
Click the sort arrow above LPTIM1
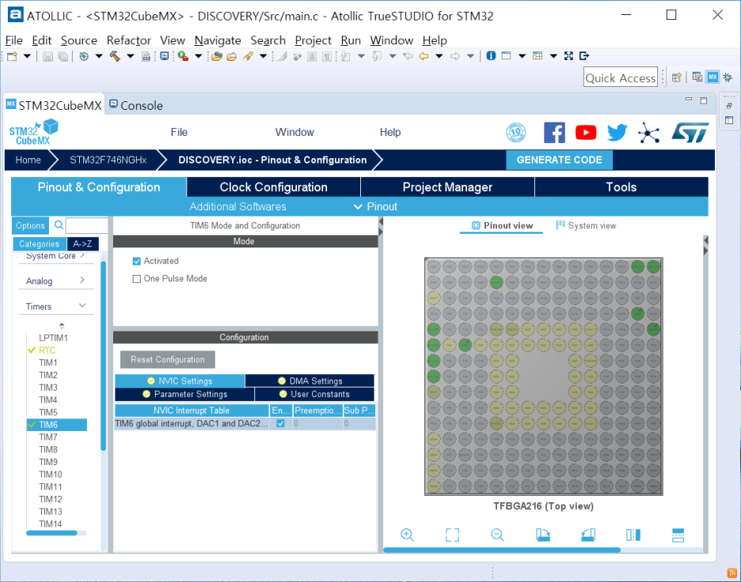coord(62,326)
